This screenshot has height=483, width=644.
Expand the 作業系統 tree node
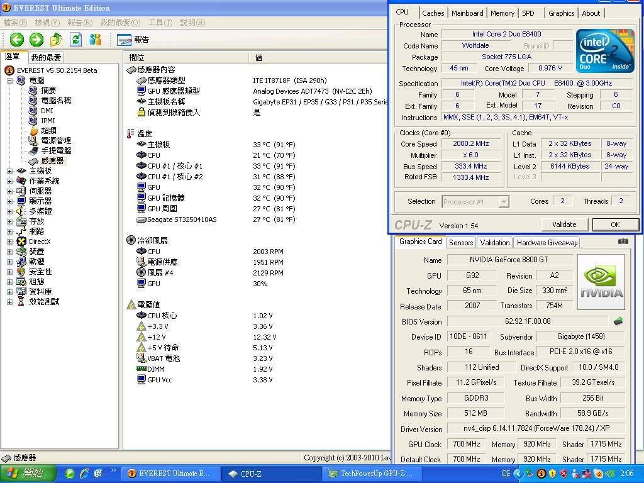click(10, 181)
